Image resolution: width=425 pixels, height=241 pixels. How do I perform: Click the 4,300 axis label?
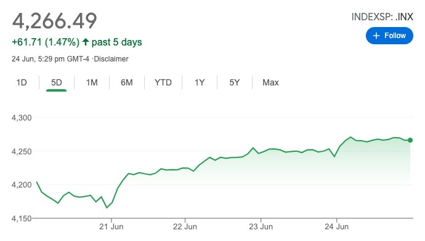(22, 118)
